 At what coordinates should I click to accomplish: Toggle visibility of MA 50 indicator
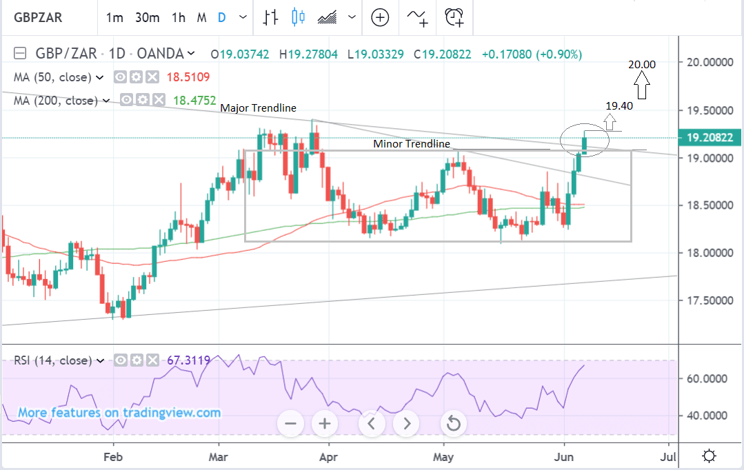point(120,77)
